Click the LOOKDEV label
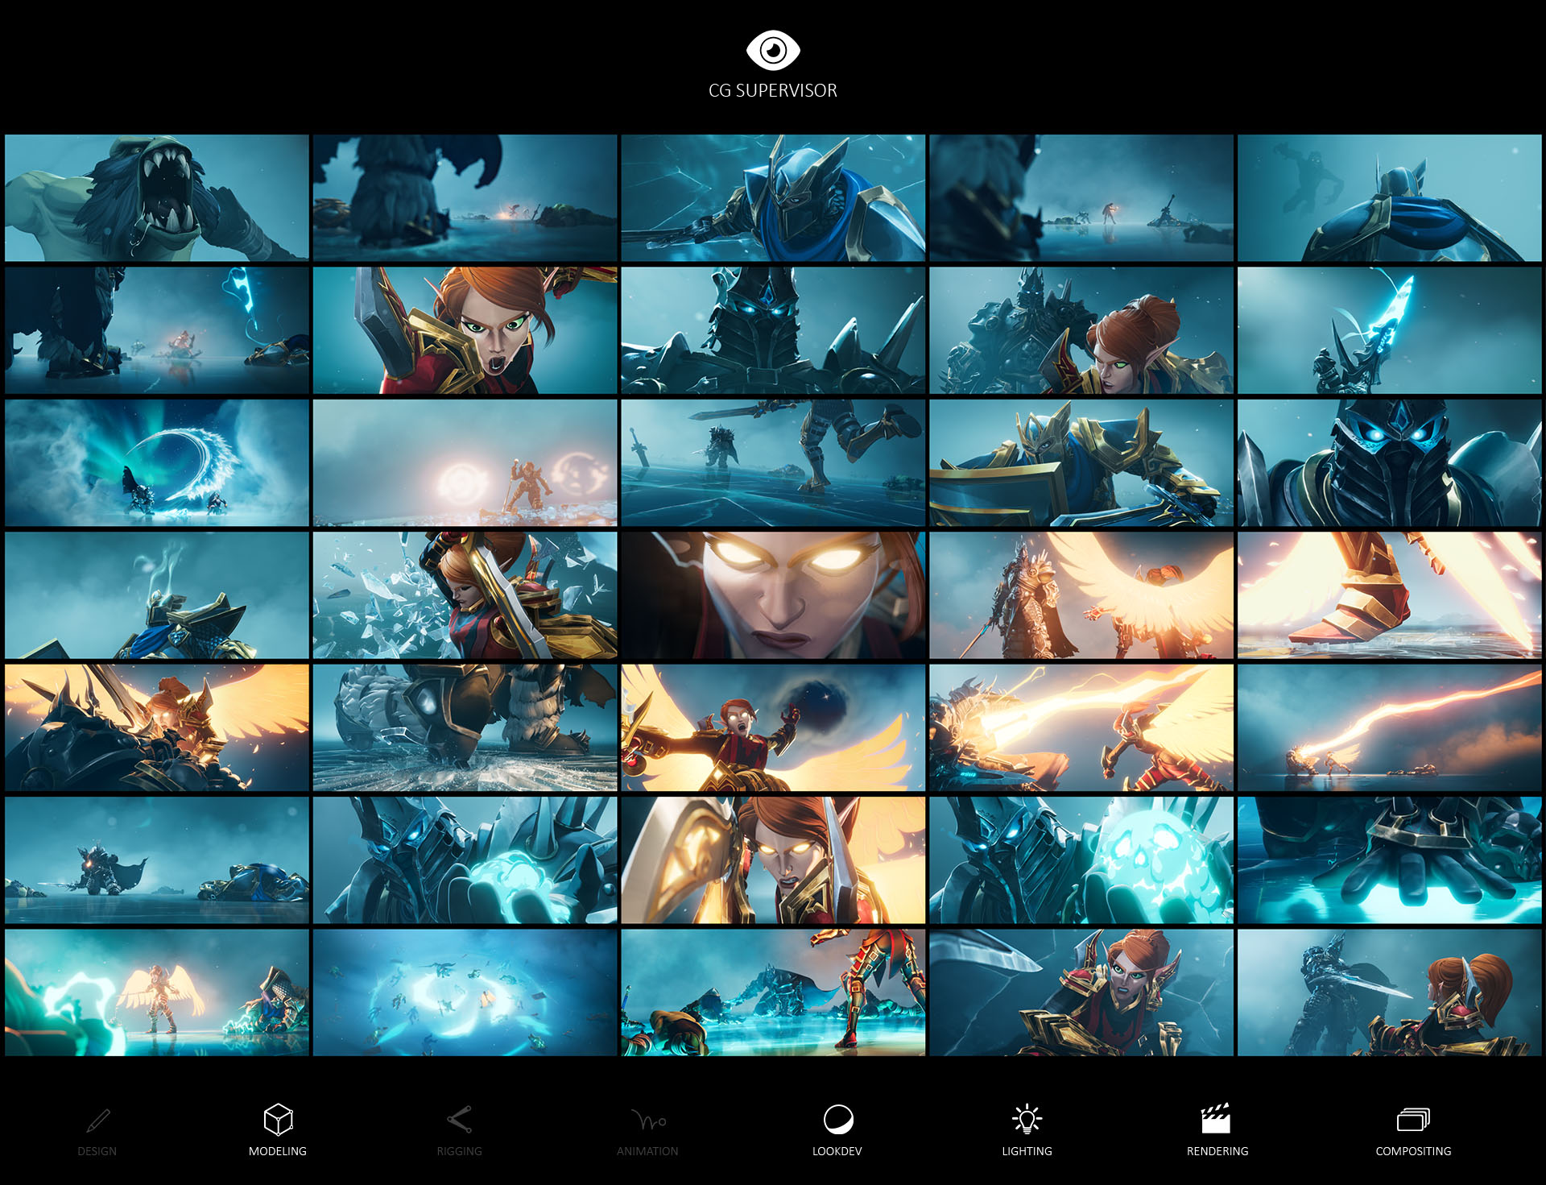The height and width of the screenshot is (1185, 1546). 837,1151
